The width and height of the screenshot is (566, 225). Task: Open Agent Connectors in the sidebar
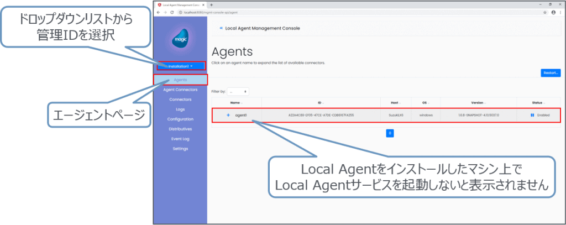point(180,90)
